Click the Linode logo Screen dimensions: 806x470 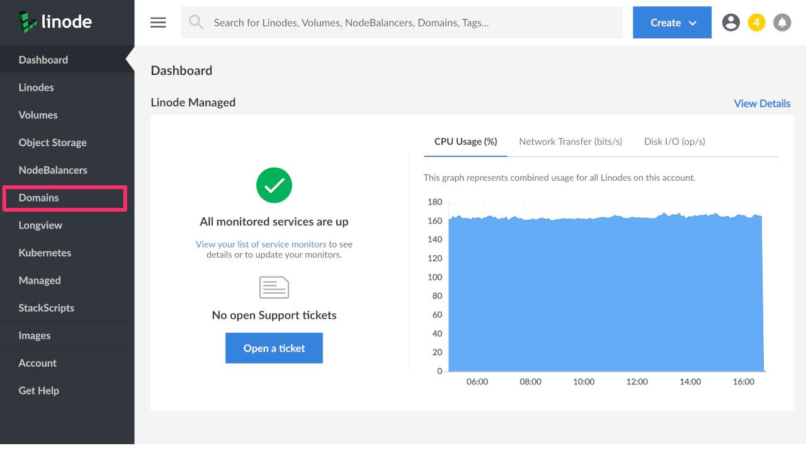click(55, 22)
